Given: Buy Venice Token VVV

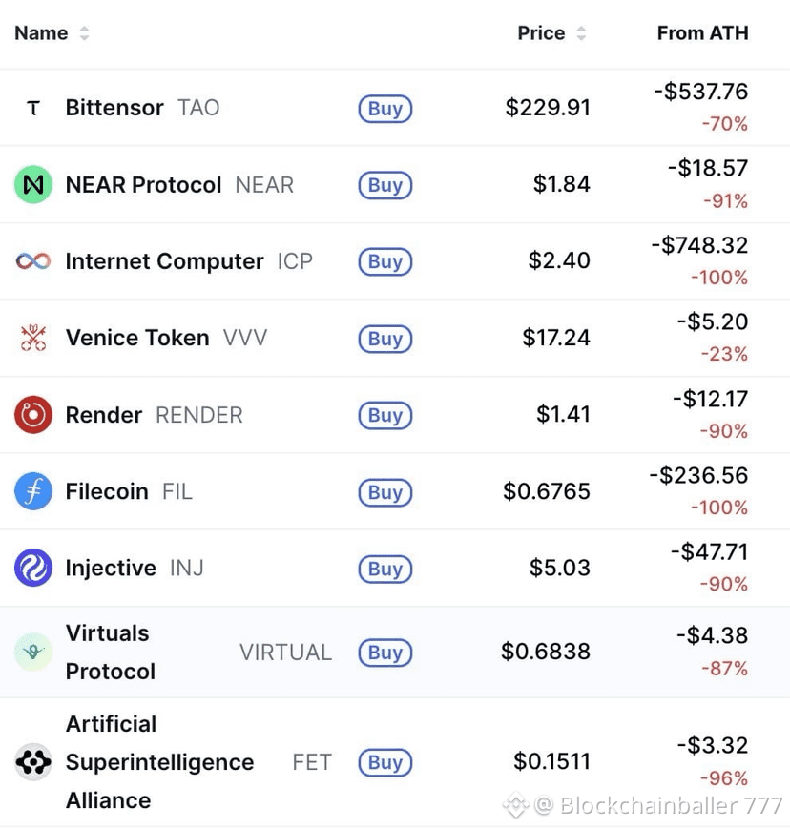Looking at the screenshot, I should point(385,339).
